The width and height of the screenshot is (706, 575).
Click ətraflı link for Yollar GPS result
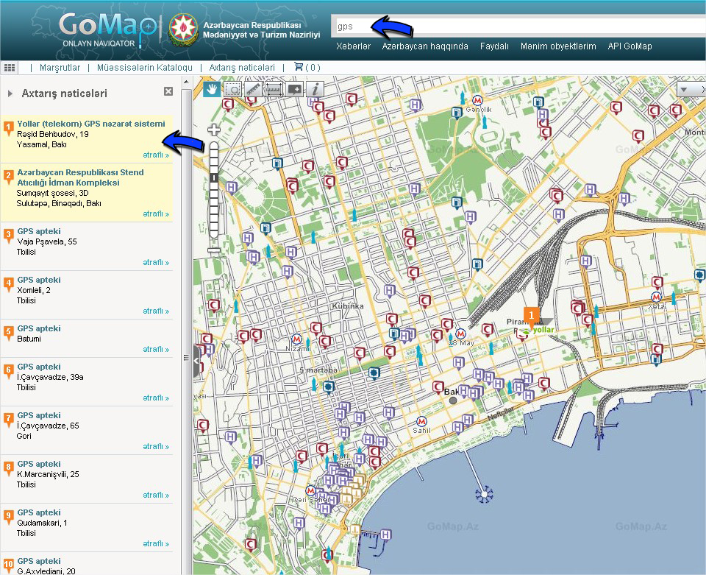(156, 155)
